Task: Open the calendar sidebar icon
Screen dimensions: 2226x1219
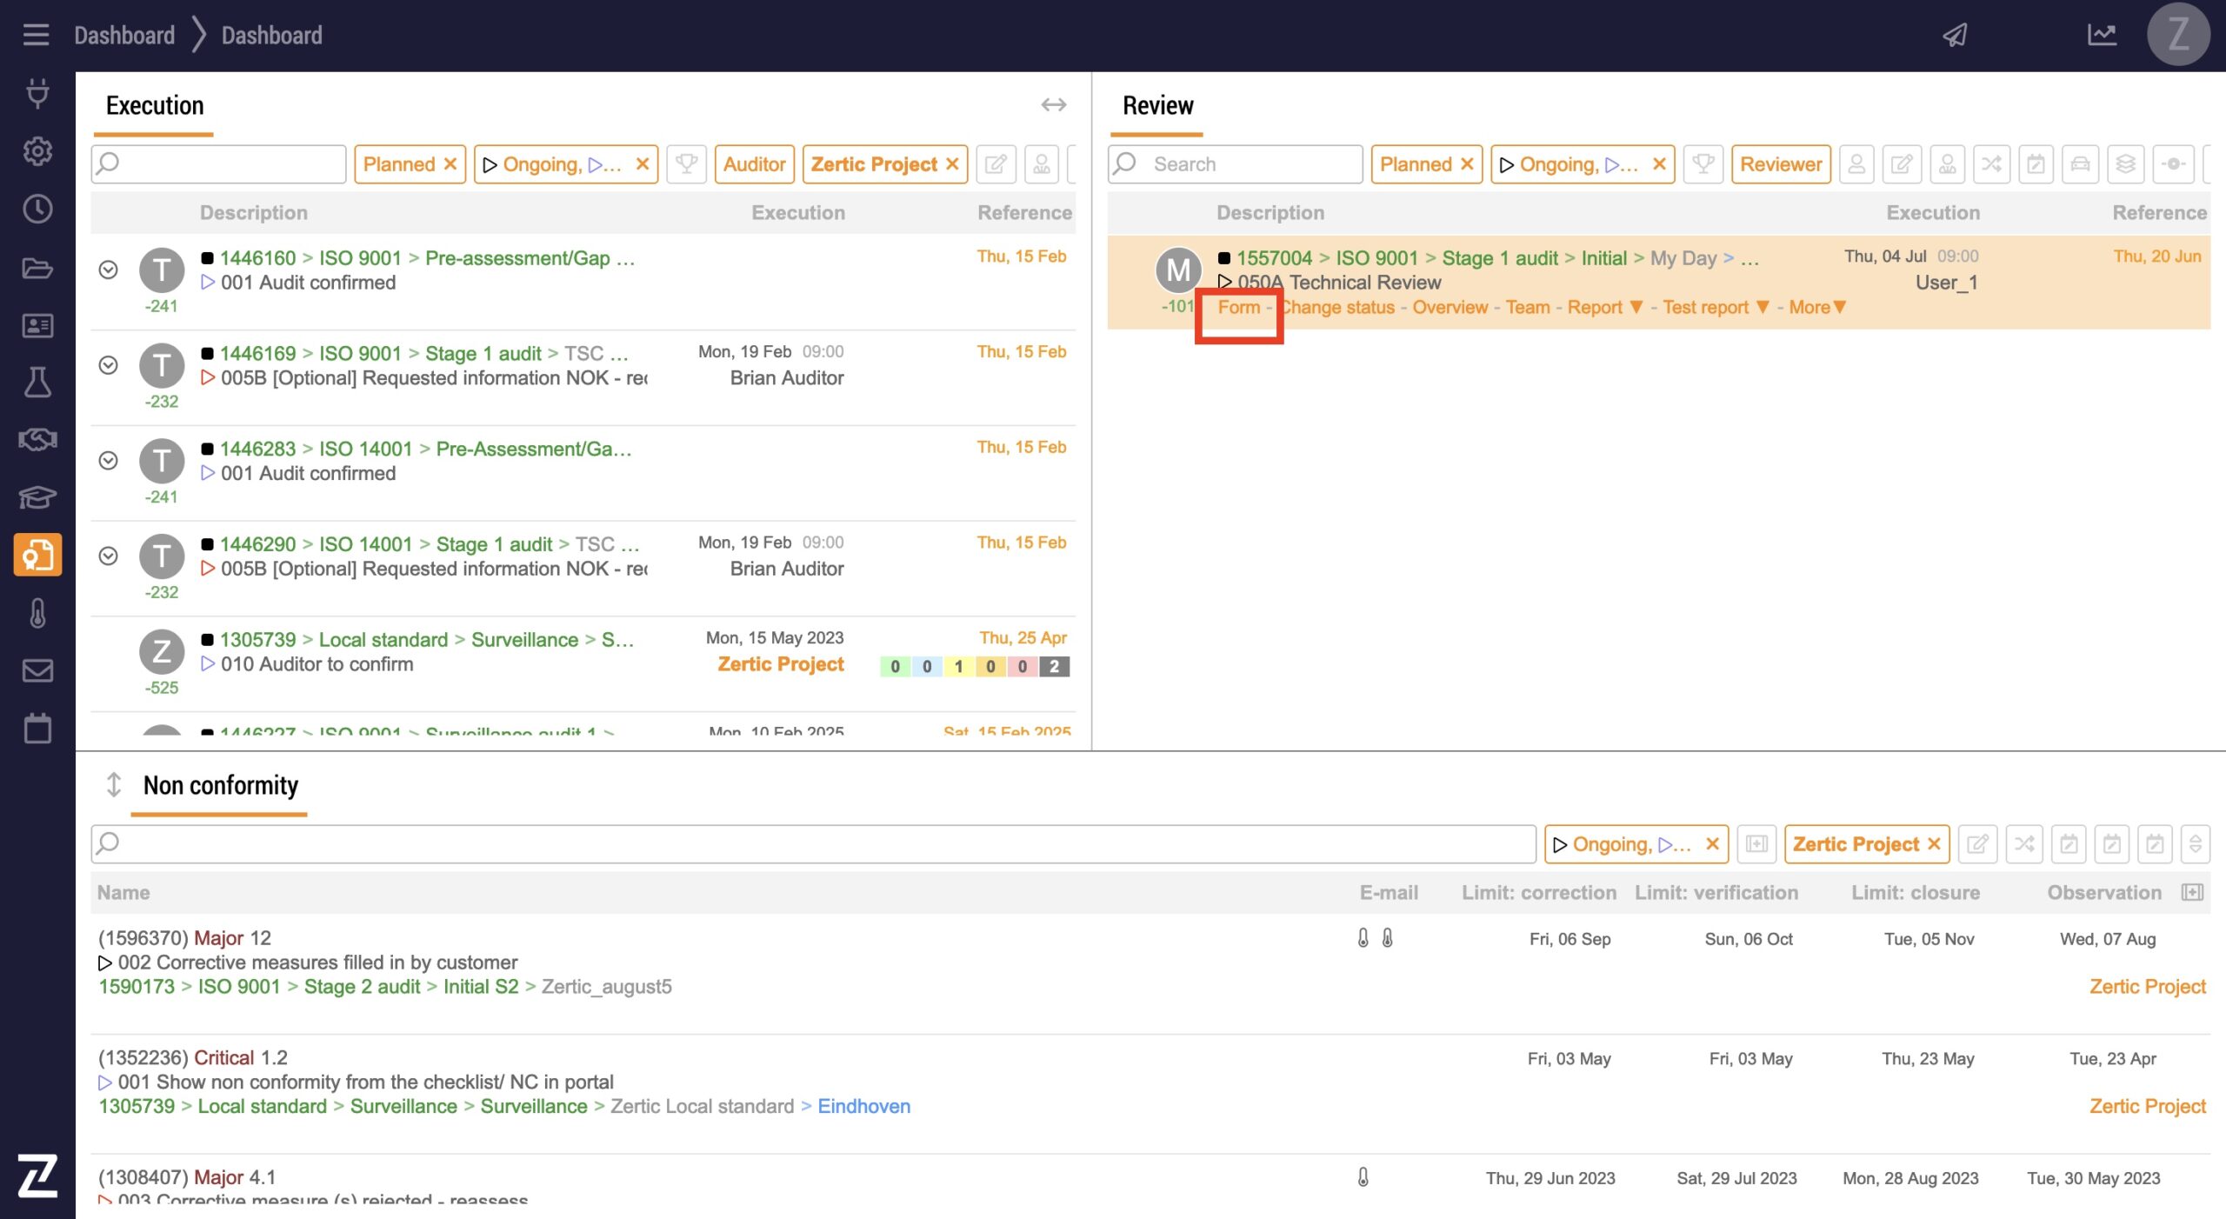Action: click(37, 729)
